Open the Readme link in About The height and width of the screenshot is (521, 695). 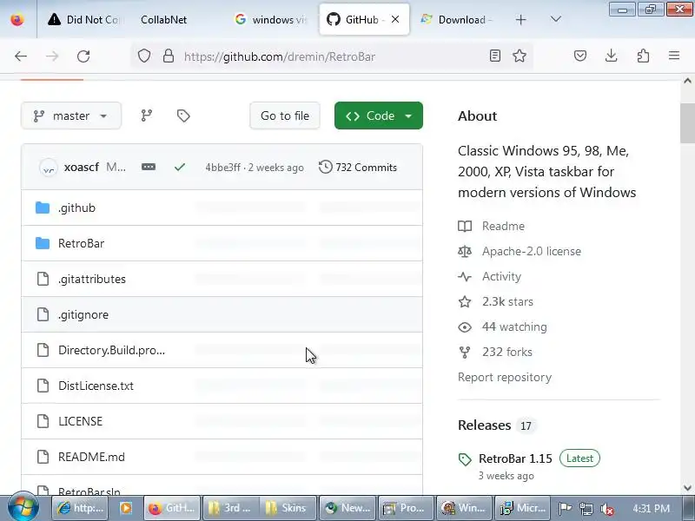(x=503, y=226)
